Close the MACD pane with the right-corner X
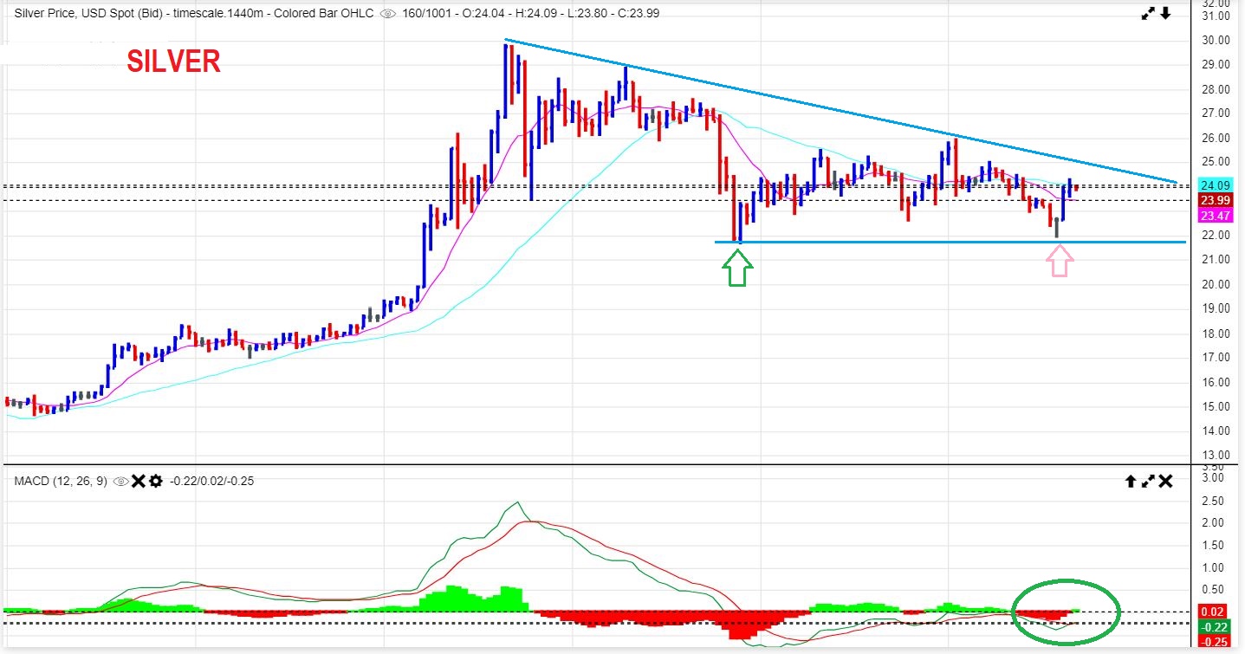 pos(1166,481)
